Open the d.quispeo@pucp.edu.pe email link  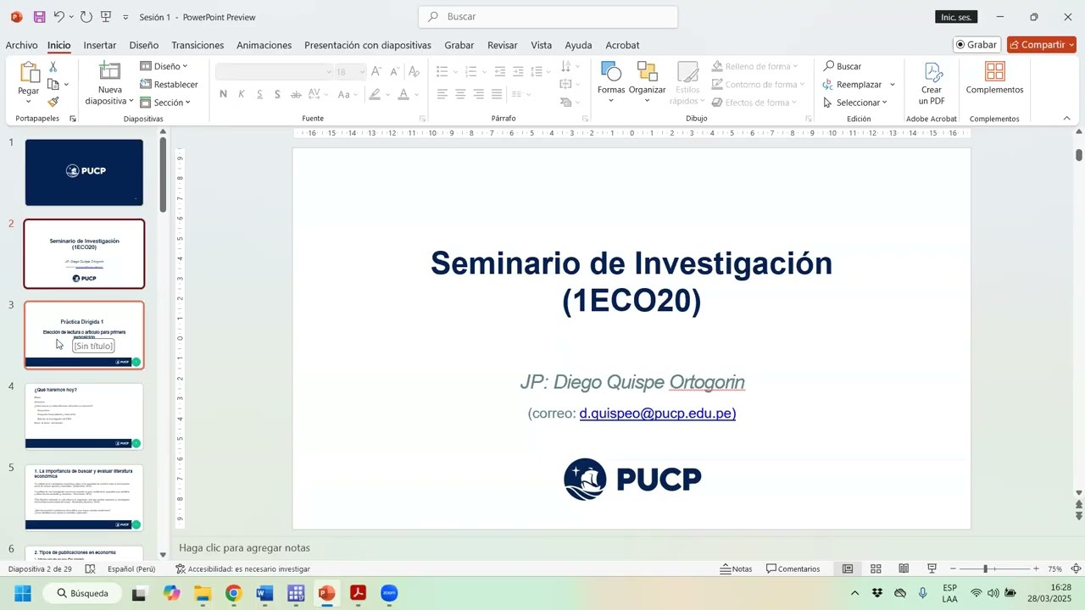[x=658, y=413]
